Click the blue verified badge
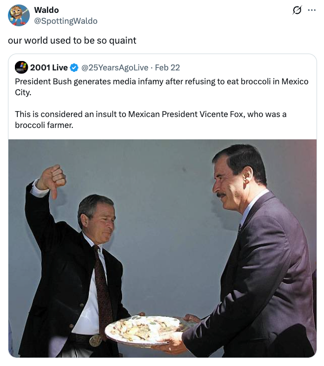 (74, 67)
